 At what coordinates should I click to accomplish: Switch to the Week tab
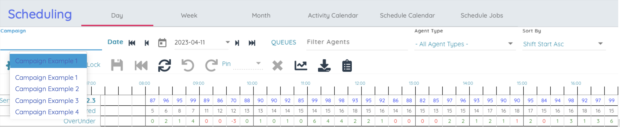(189, 15)
